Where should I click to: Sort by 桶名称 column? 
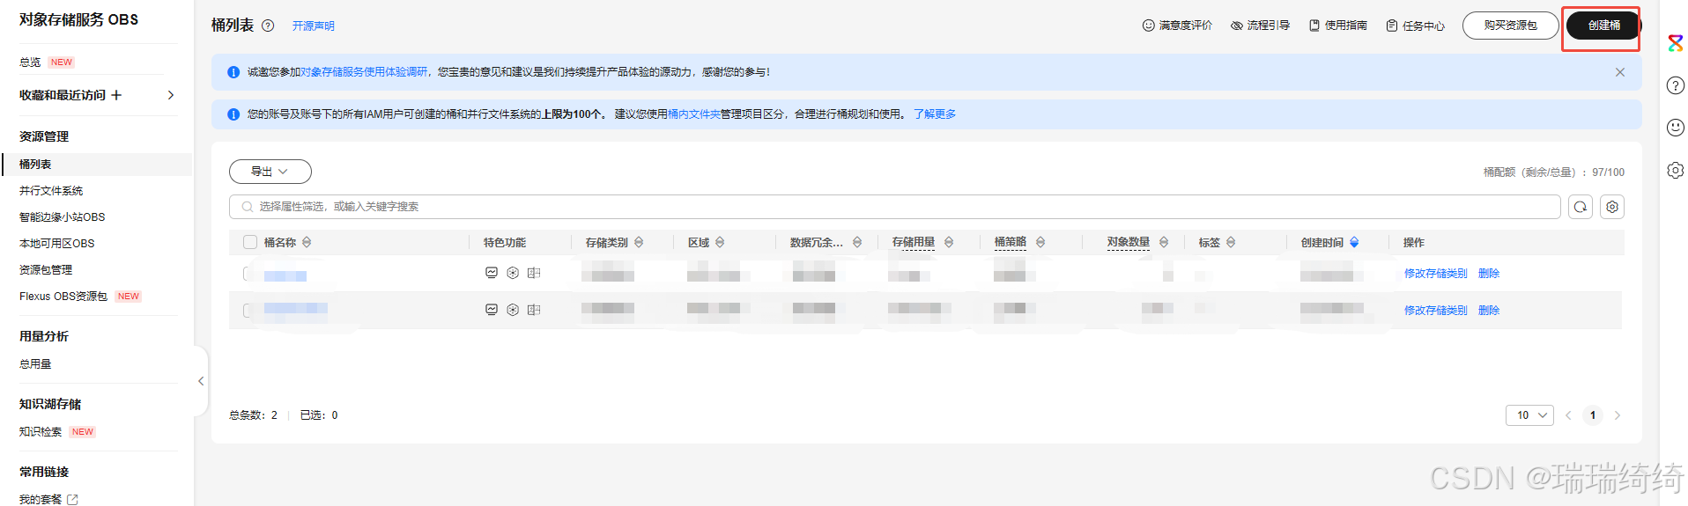click(x=307, y=242)
